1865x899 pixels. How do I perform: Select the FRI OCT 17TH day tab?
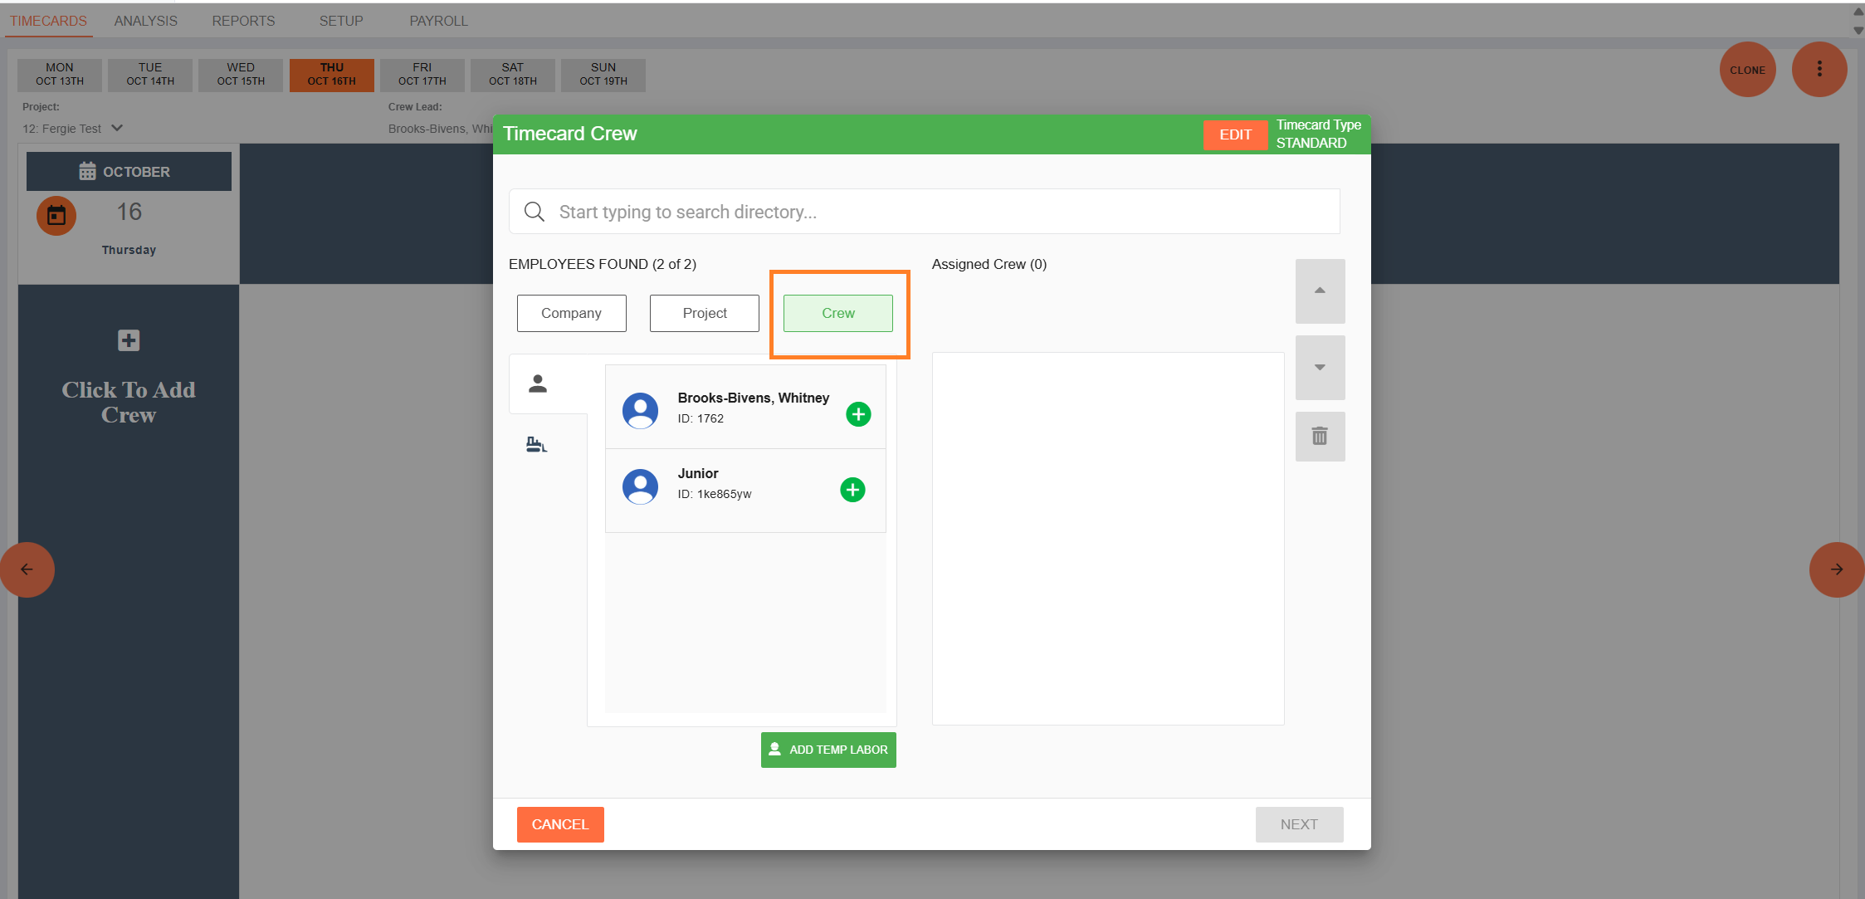pyautogui.click(x=422, y=74)
